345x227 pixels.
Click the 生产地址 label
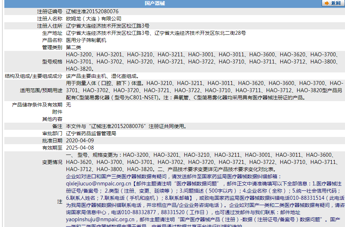click(x=52, y=33)
